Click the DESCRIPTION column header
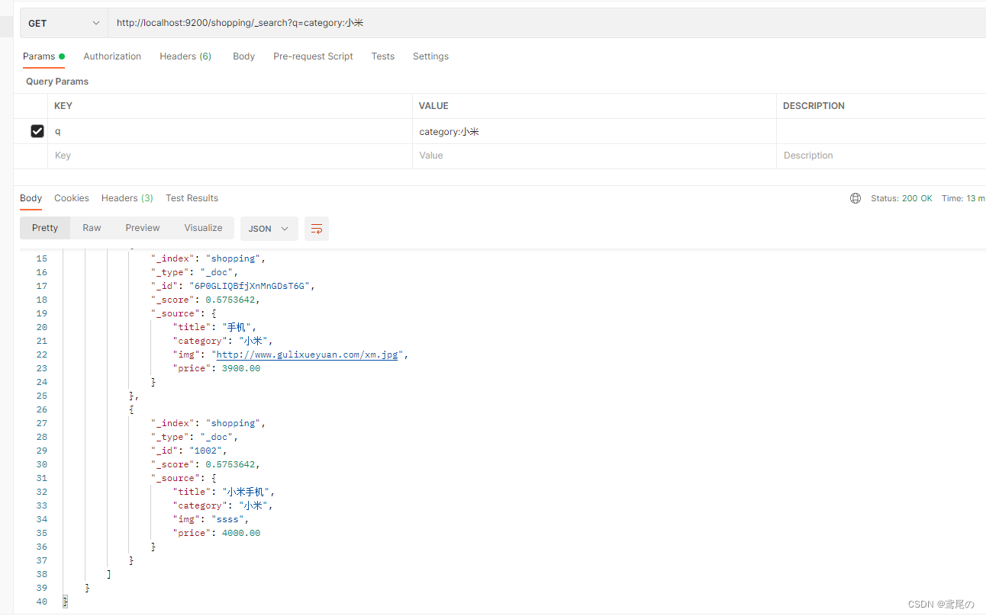Viewport: 986px width, 616px height. [814, 106]
